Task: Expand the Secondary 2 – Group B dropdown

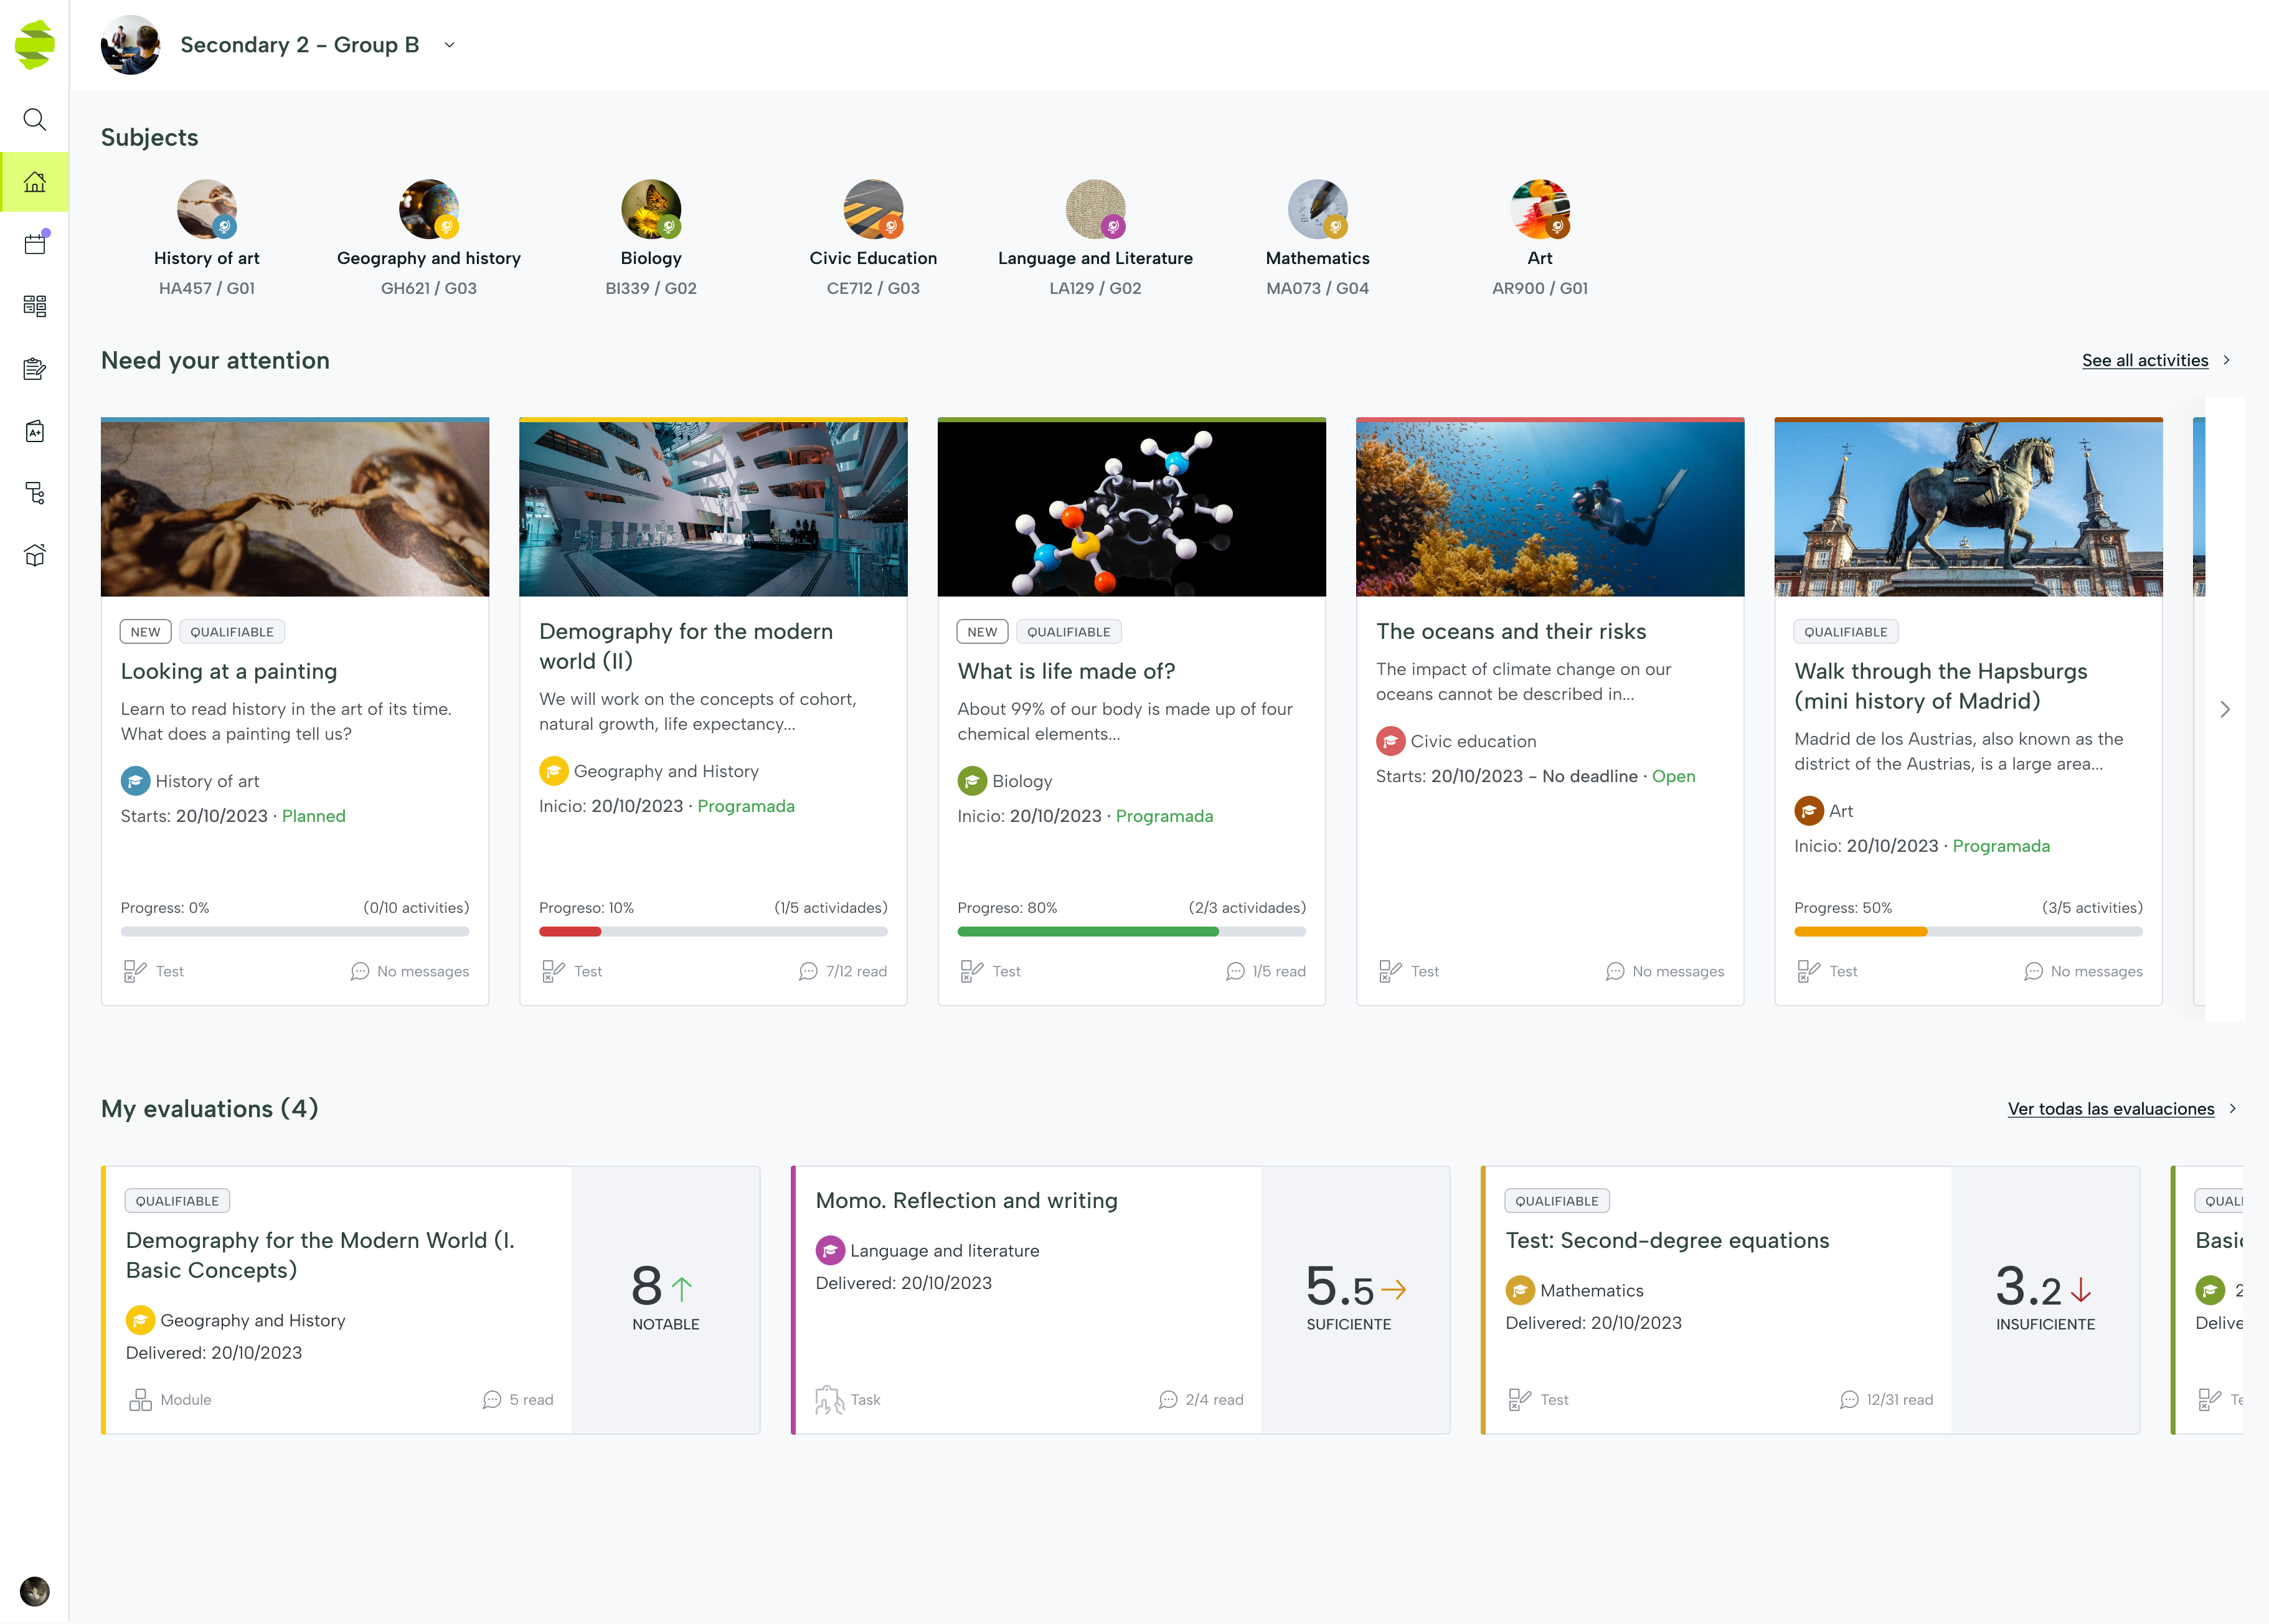Action: click(450, 45)
